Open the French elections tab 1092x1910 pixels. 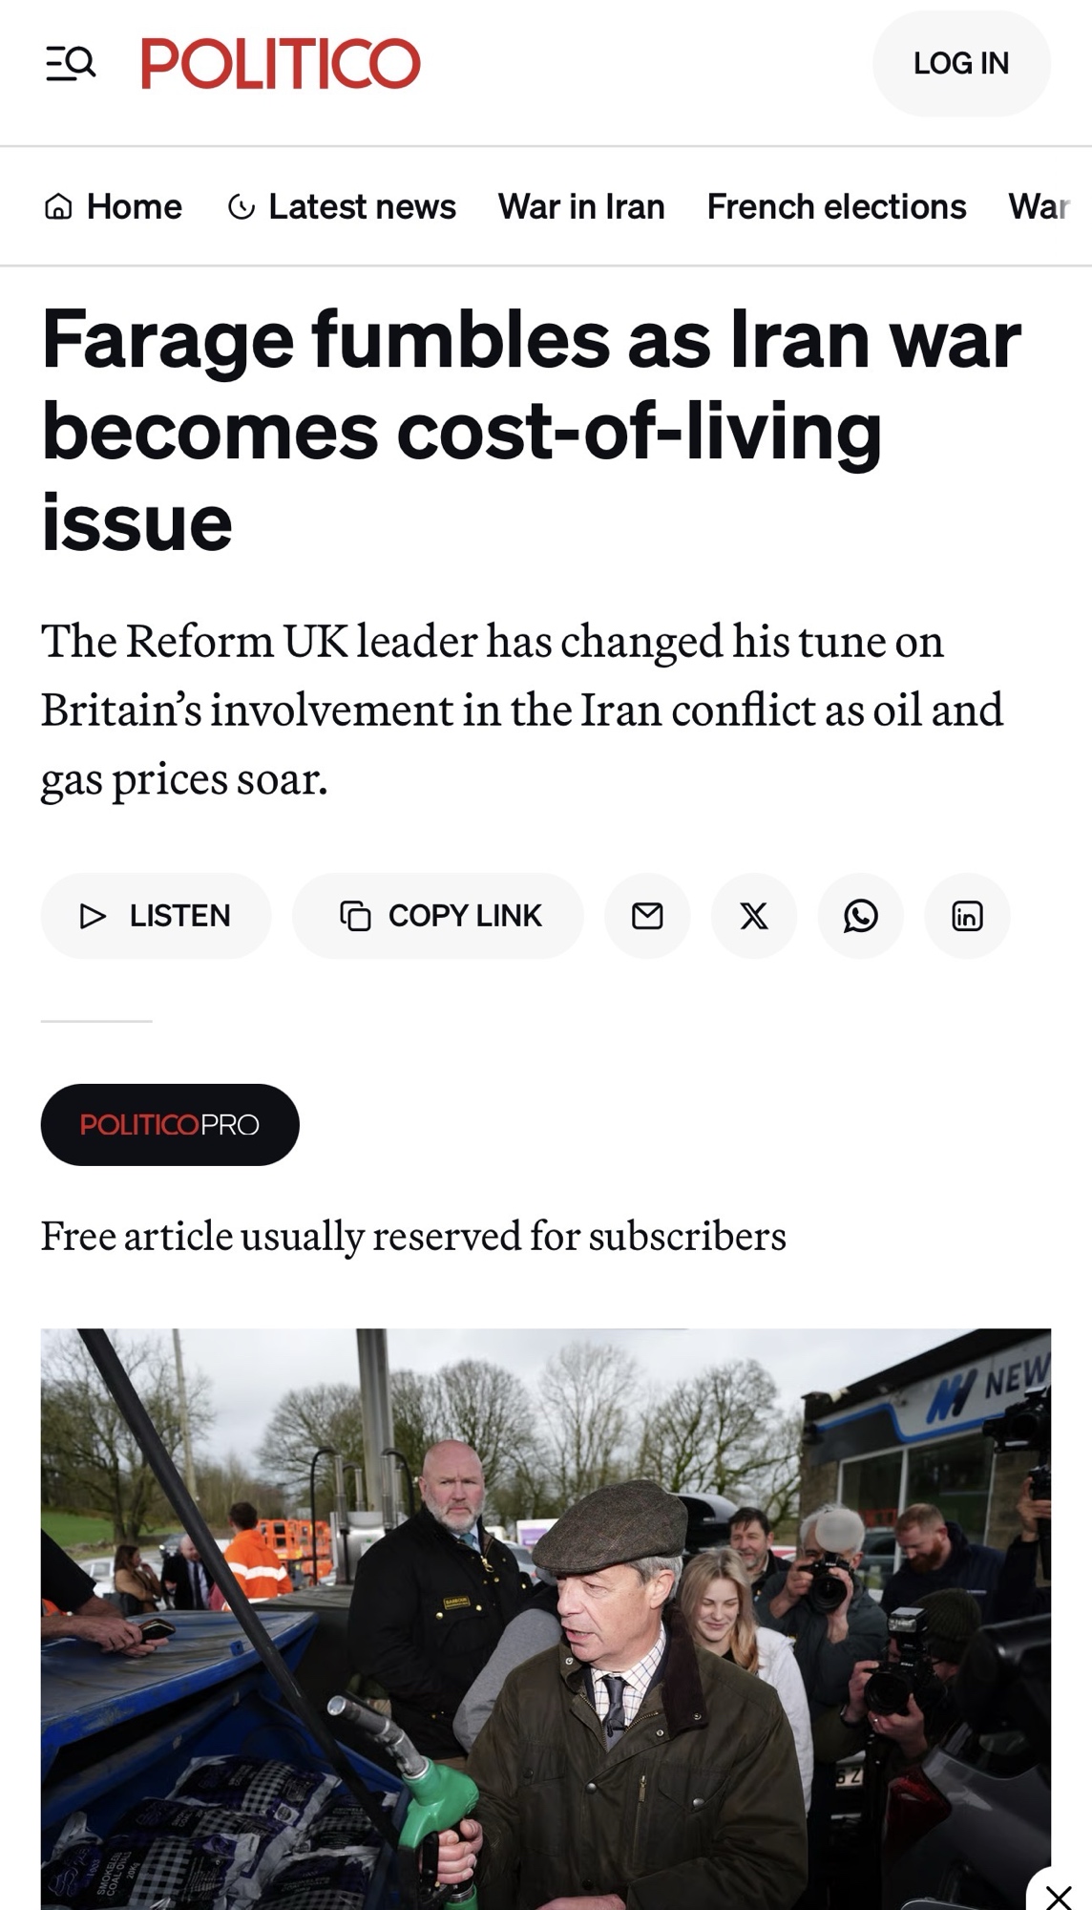coord(836,206)
